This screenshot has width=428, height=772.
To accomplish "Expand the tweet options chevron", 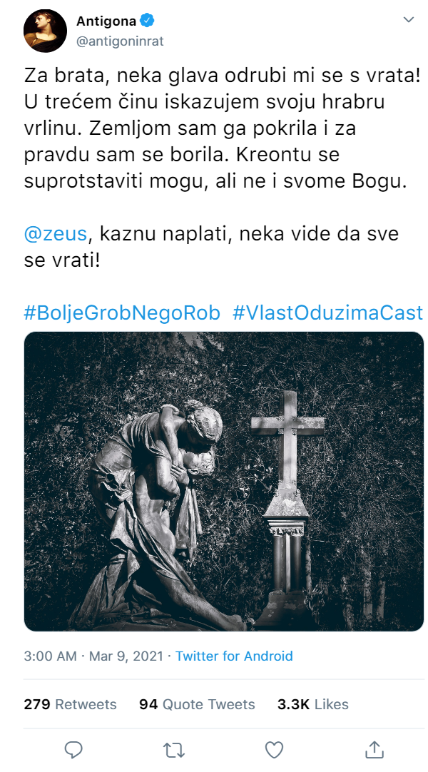I will [x=409, y=20].
